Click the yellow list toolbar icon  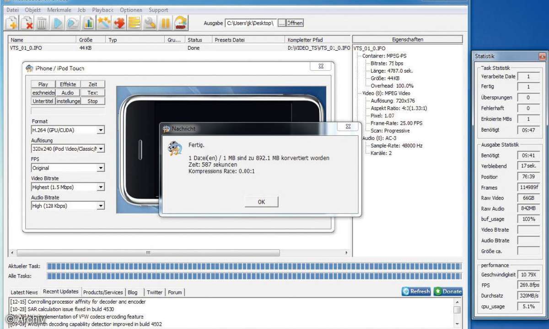tap(135, 23)
